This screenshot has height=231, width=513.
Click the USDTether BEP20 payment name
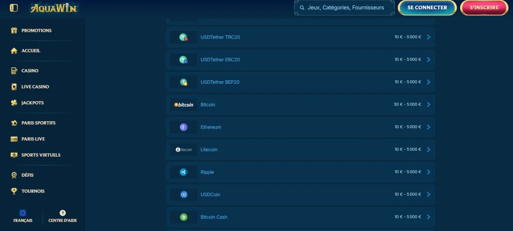pos(220,82)
